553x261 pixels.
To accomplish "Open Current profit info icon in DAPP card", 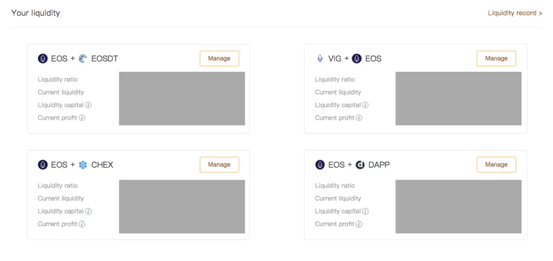I will tap(359, 224).
